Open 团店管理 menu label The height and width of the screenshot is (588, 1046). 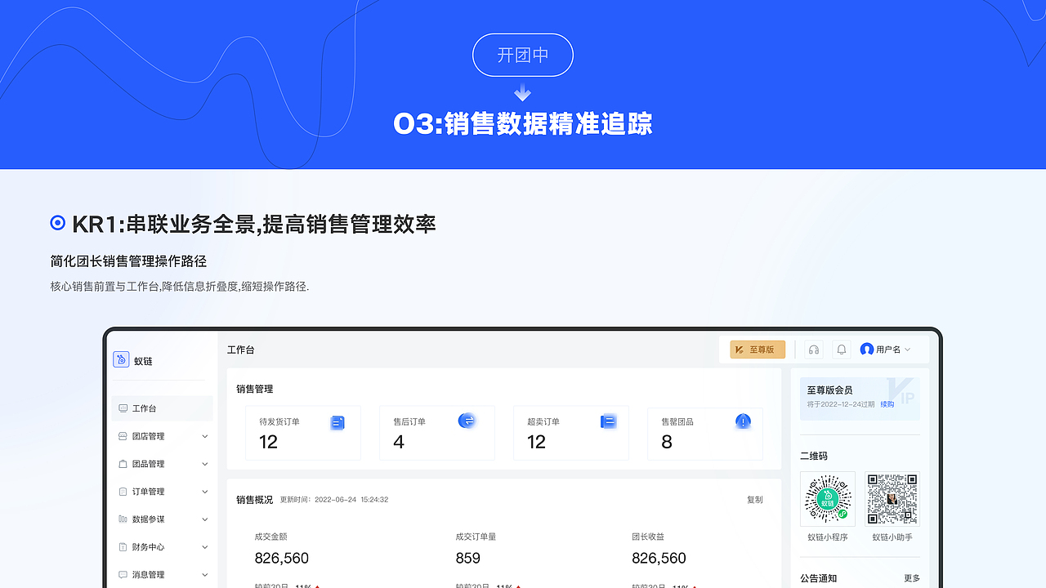(148, 436)
